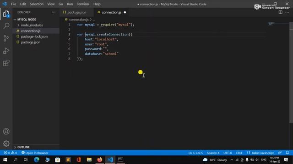Image resolution: width=293 pixels, height=164 pixels.
Task: Click "localhost" host value in code
Action: point(106,39)
